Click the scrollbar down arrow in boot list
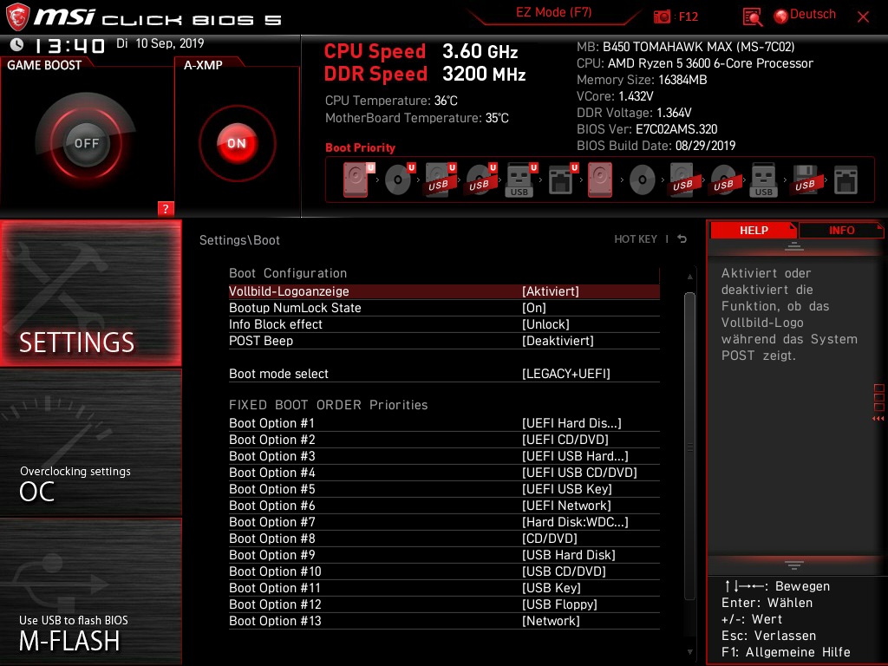The width and height of the screenshot is (888, 666). (x=689, y=652)
